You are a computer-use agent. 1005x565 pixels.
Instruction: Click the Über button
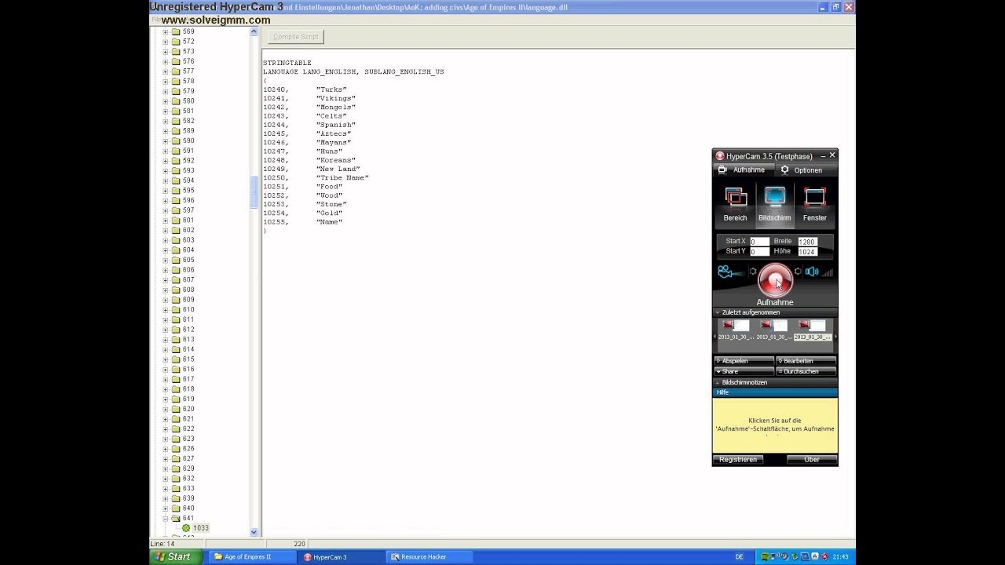coord(812,459)
